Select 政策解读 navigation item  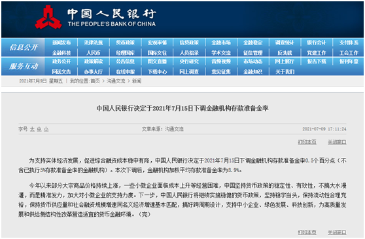94,62
